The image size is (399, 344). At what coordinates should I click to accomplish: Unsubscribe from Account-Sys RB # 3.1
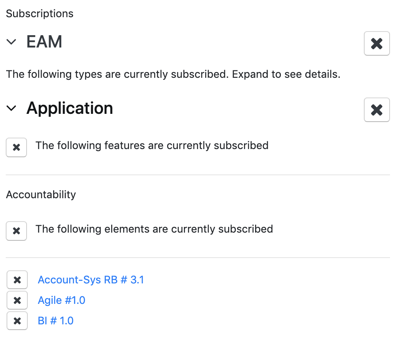tap(17, 280)
